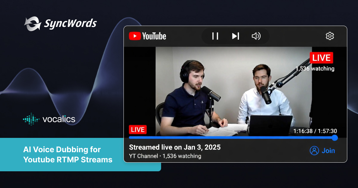Seek using the blue progress bar handle

coord(334,138)
